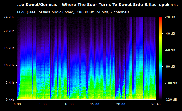Click the '-40 dB' legend label
The height and width of the screenshot is (111, 182).
(170, 34)
